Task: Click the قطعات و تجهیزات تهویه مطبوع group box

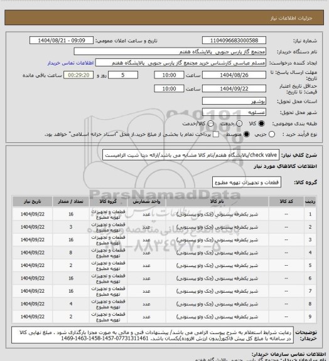Action: pyautogui.click(x=247, y=182)
